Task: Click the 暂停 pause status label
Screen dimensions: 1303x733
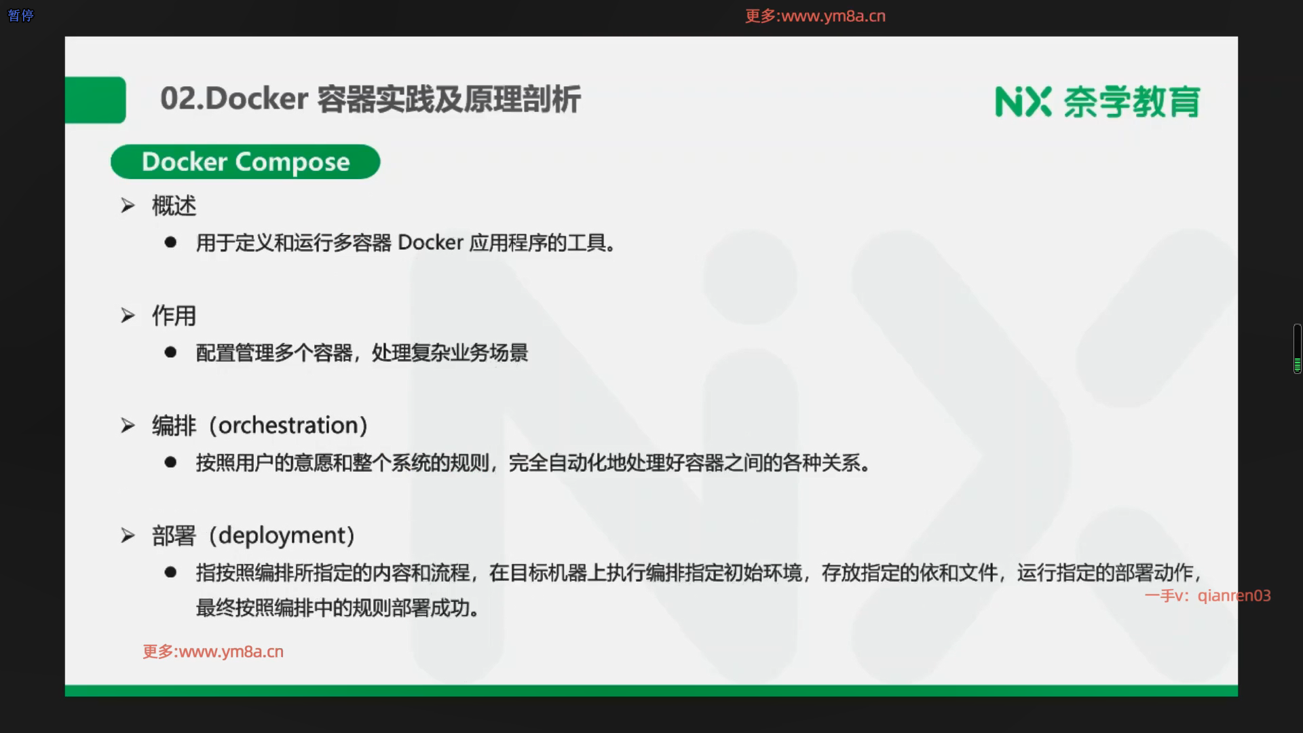Action: pyautogui.click(x=20, y=15)
